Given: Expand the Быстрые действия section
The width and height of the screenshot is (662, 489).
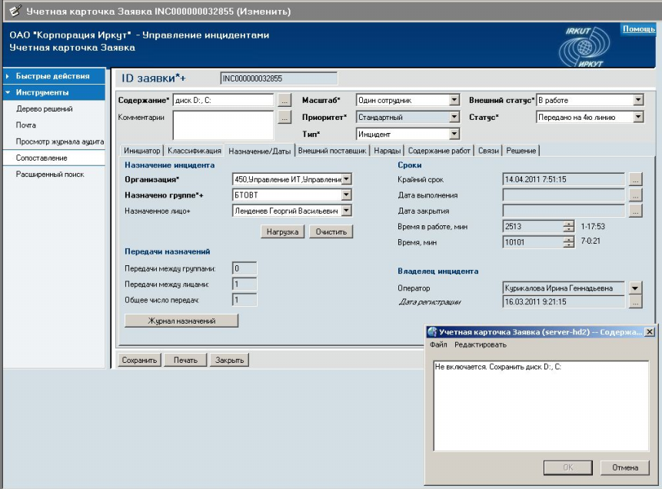Looking at the screenshot, I should click(54, 76).
